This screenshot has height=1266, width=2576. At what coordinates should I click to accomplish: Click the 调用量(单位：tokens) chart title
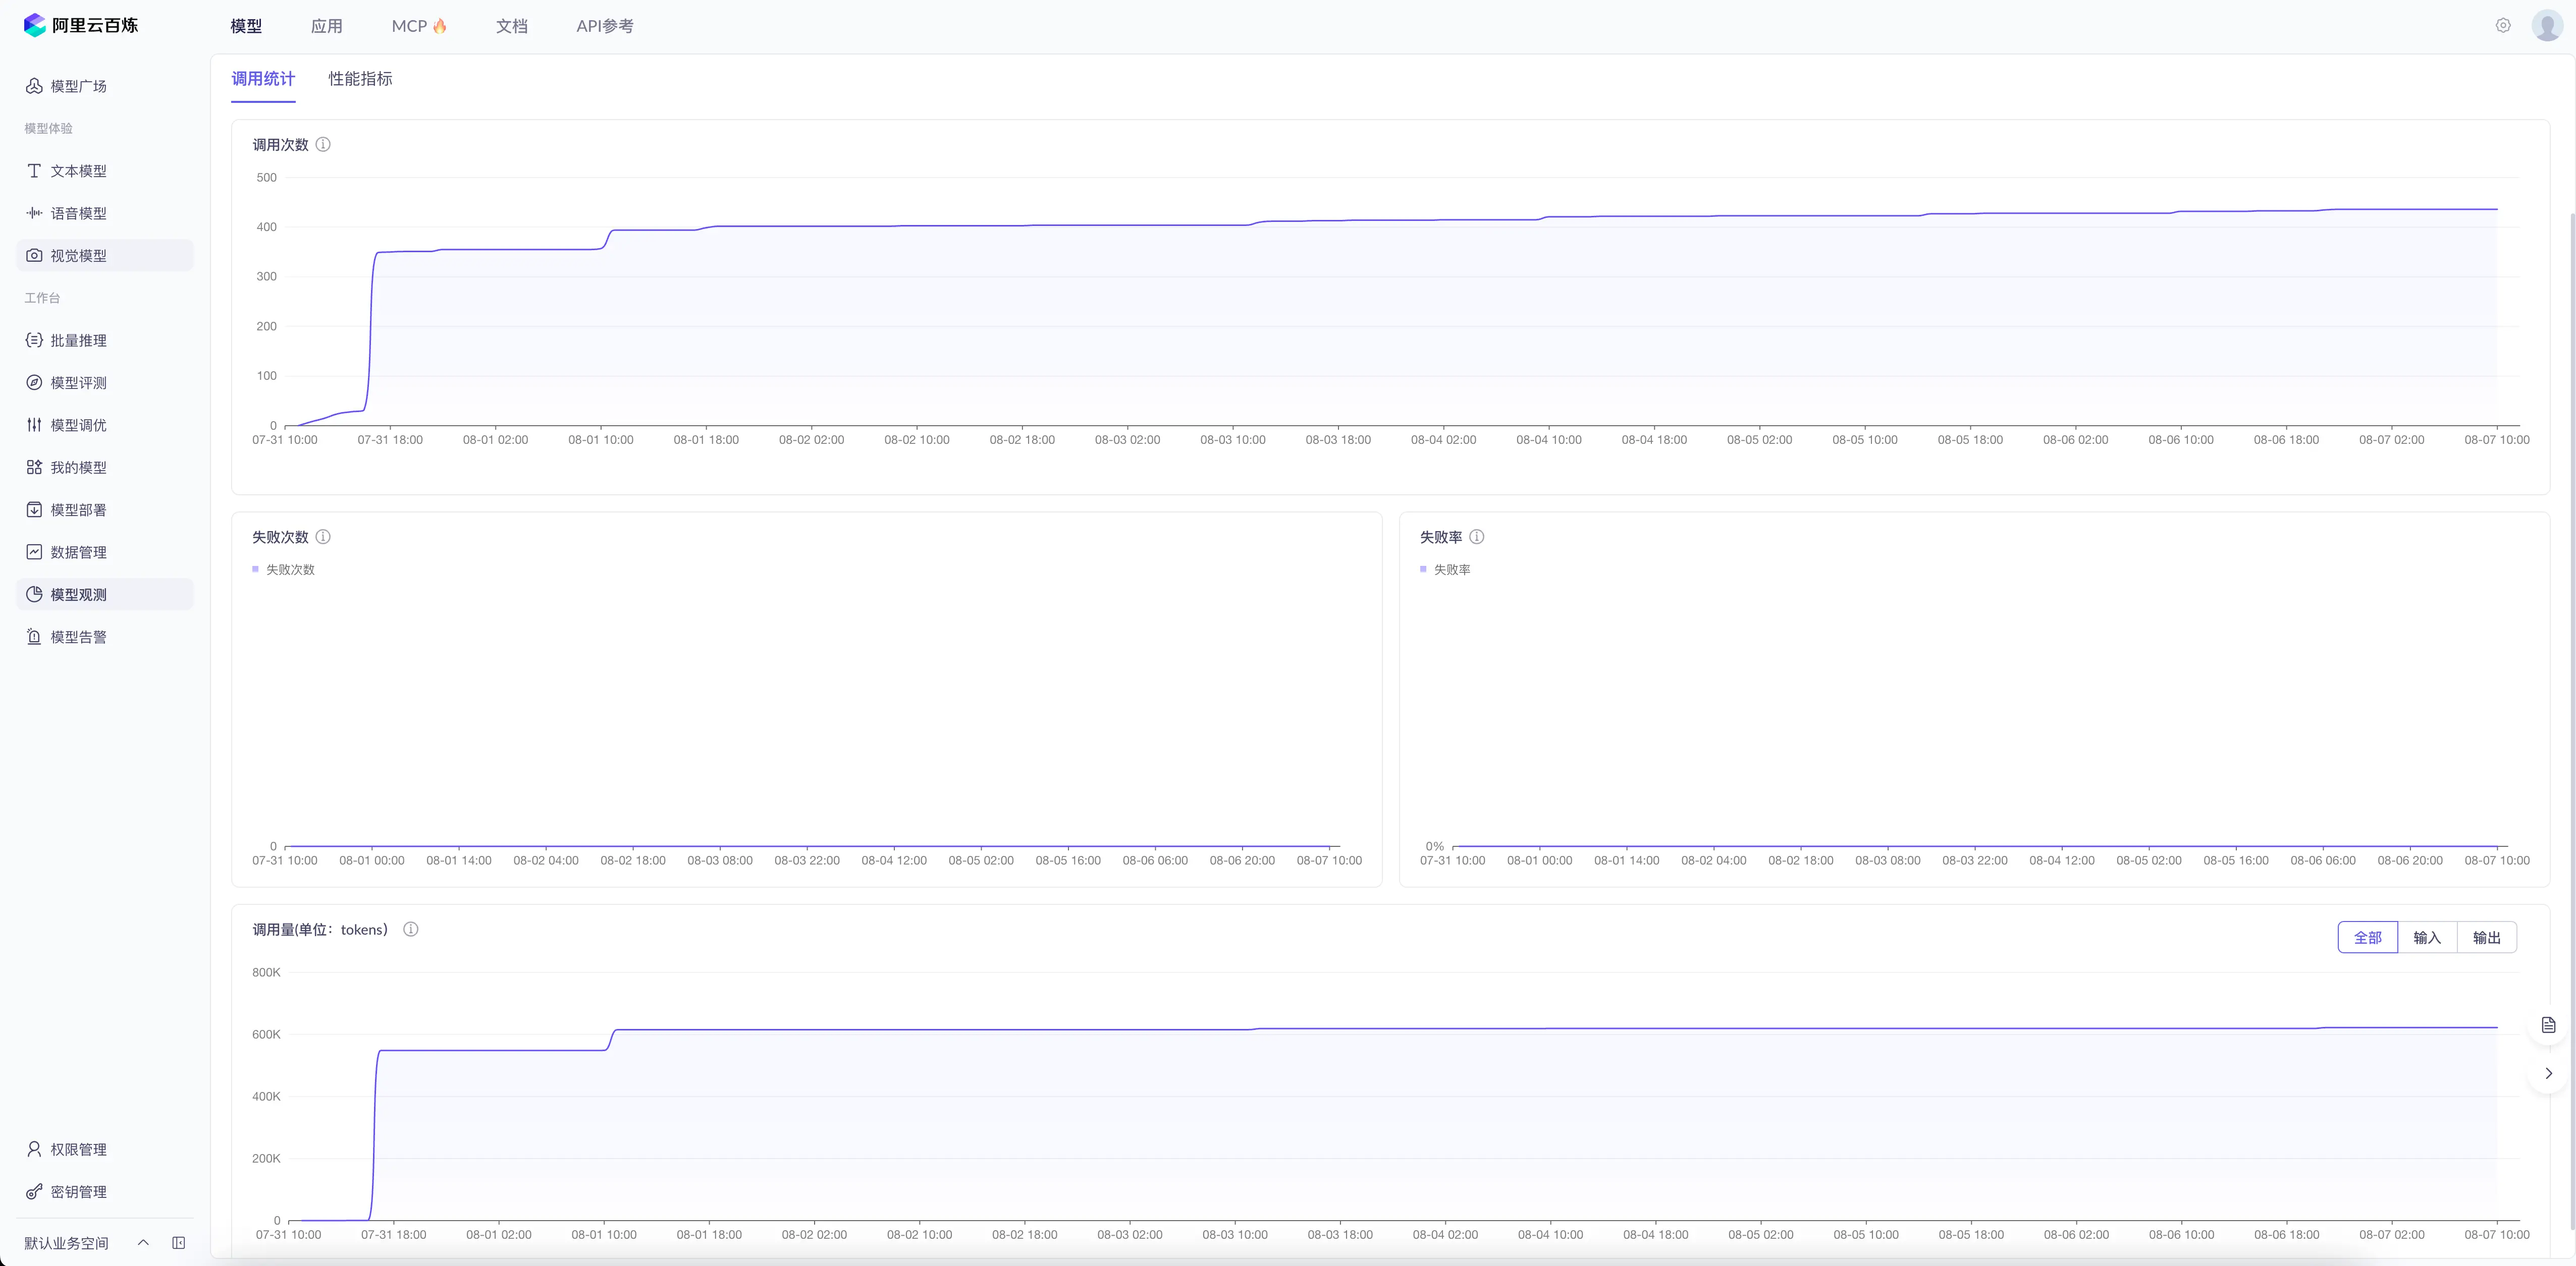point(320,929)
